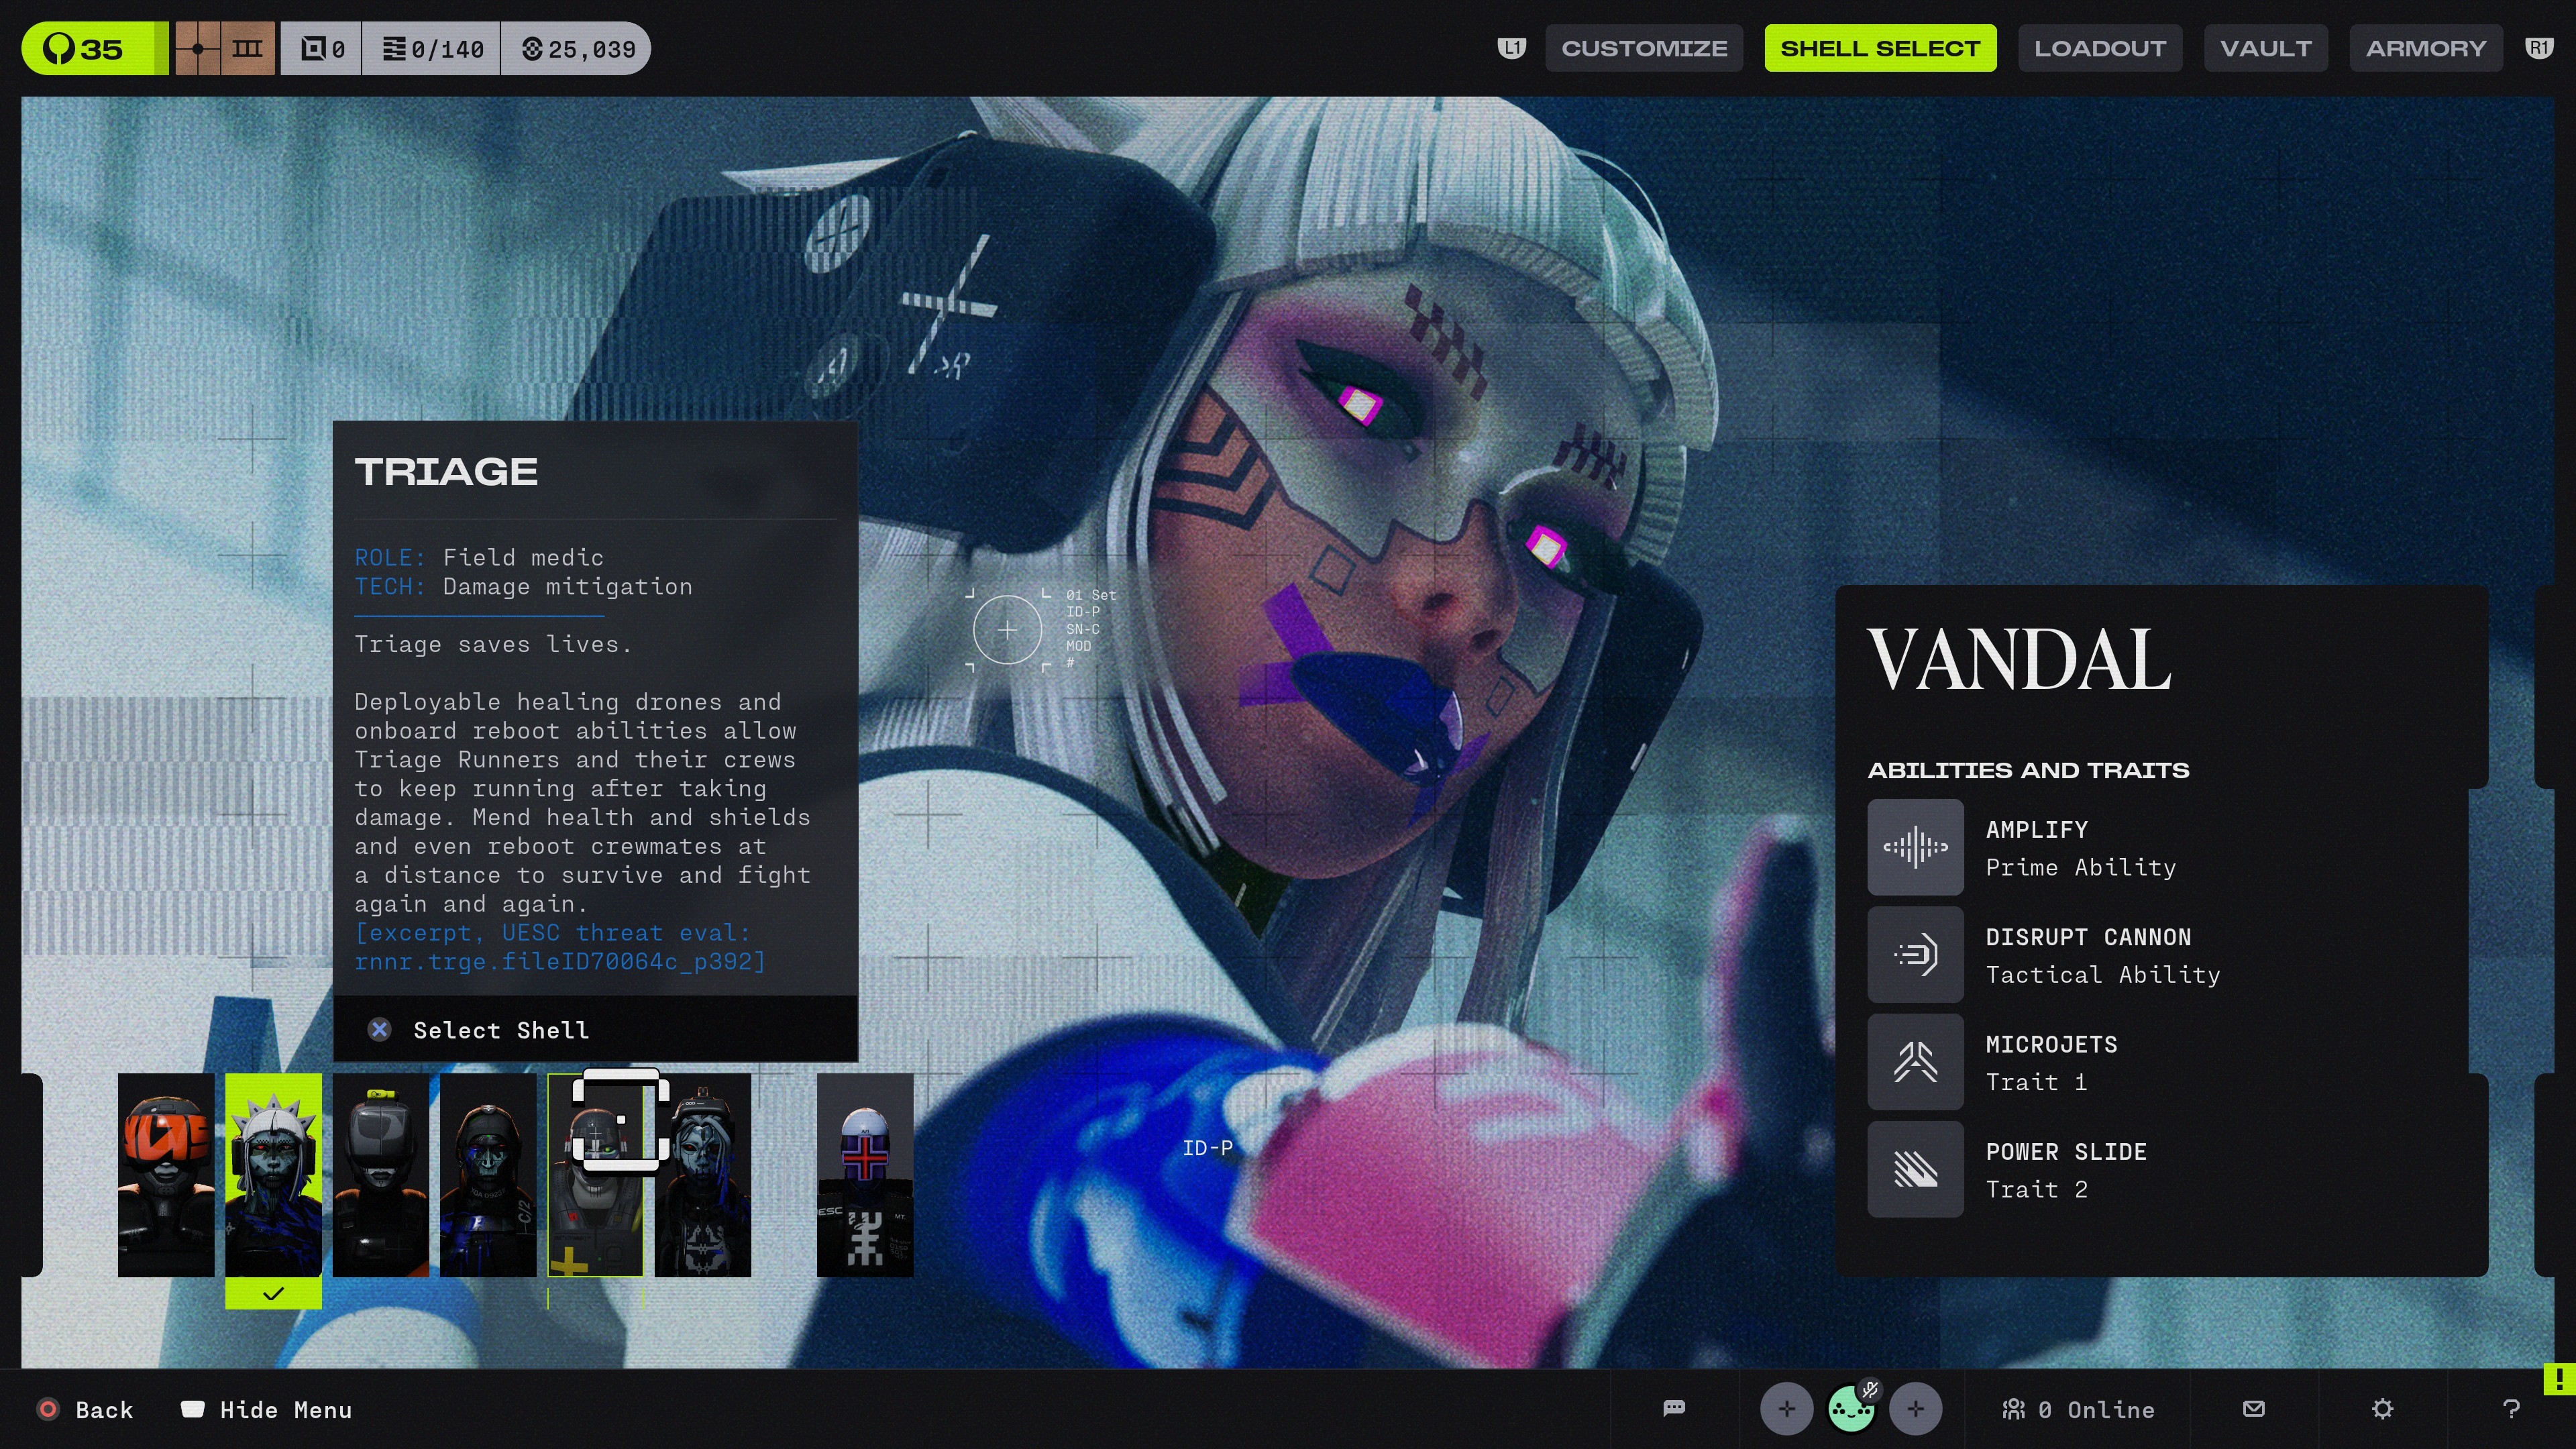Click the green player avatar icon
The width and height of the screenshot is (2576, 1449).
pyautogui.click(x=1851, y=1409)
